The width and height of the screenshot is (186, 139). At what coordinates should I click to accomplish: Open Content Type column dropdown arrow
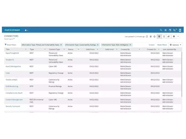pyautogui.click(x=64, y=49)
